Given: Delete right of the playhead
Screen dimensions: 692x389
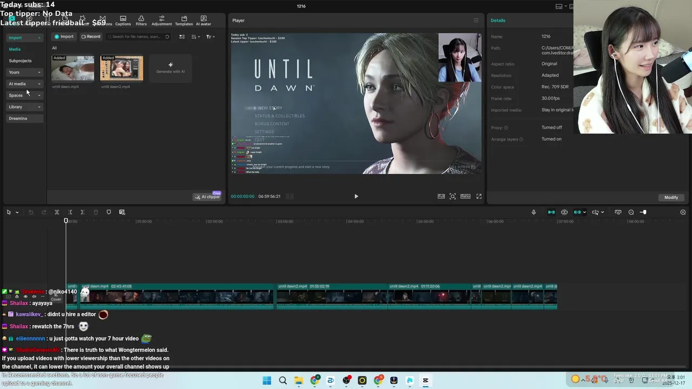Looking at the screenshot, I should (82, 212).
